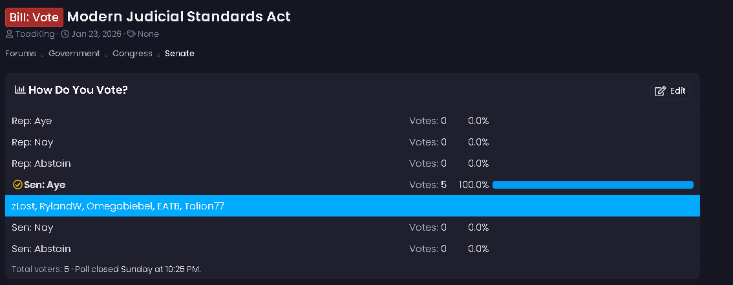Click the checkmark icon beside Sen: Aye
Screen dimensions: 733x285
(17, 185)
